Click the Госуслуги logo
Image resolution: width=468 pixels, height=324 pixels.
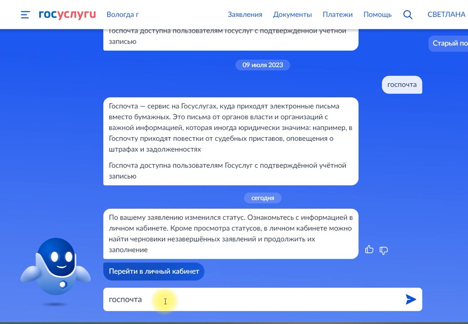pyautogui.click(x=67, y=14)
